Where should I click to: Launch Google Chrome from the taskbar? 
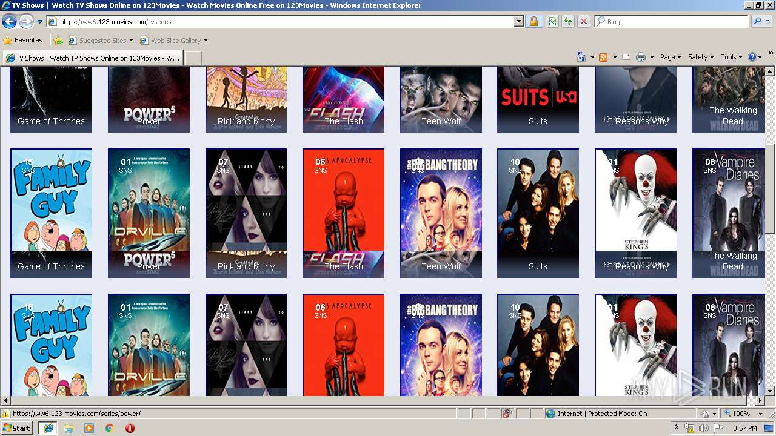coord(110,428)
